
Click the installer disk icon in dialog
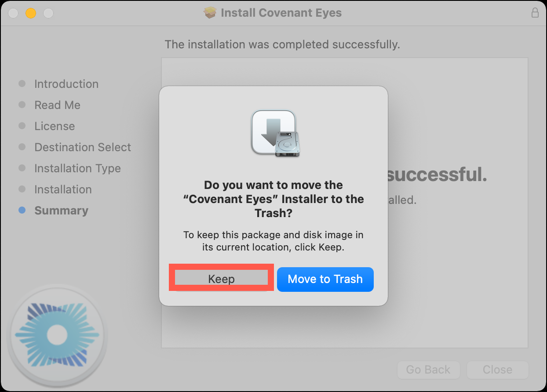click(276, 134)
